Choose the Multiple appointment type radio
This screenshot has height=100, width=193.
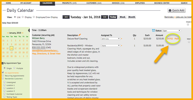(14, 68)
